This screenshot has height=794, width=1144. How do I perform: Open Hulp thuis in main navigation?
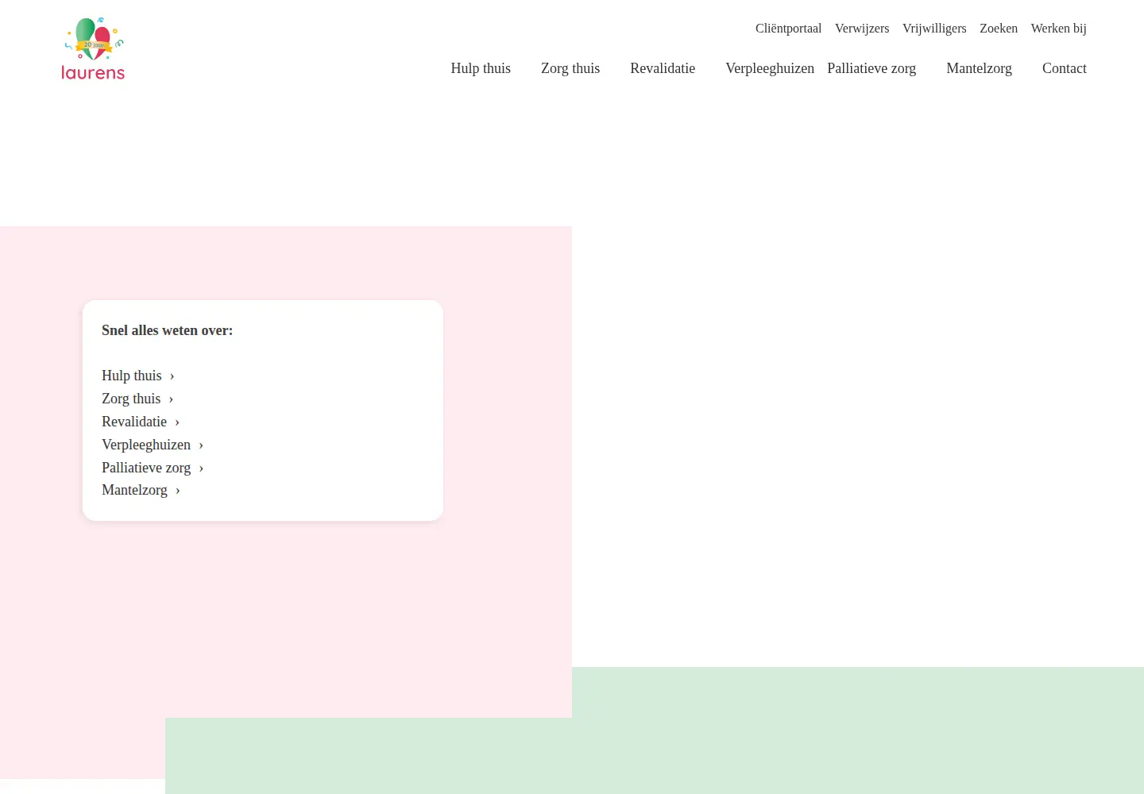pyautogui.click(x=481, y=68)
